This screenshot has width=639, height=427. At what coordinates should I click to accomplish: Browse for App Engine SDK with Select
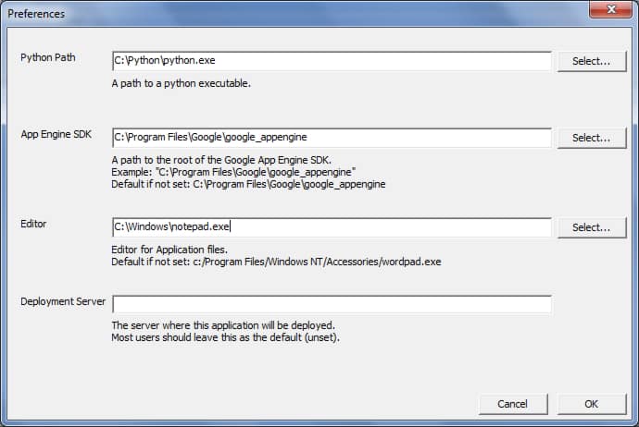(x=591, y=138)
